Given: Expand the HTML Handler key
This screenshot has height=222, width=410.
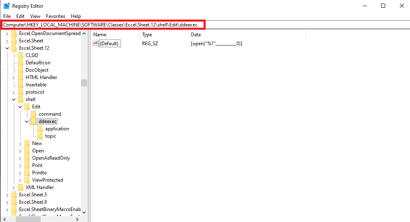Looking at the screenshot, I should 13,77.
